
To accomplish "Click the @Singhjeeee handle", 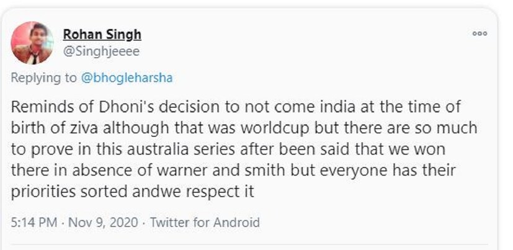I will (x=98, y=52).
